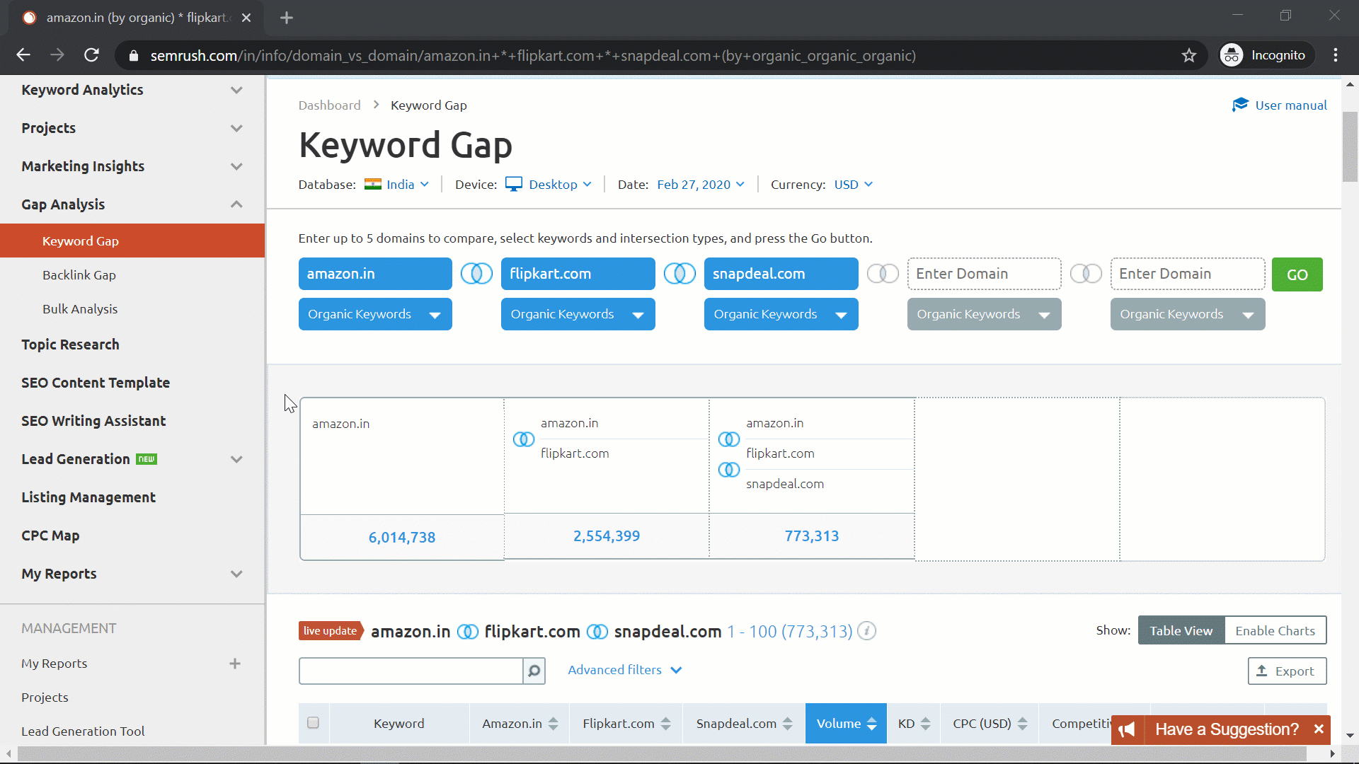1359x764 pixels.
Task: Tick the select-all checkbox in table header
Action: tap(313, 723)
